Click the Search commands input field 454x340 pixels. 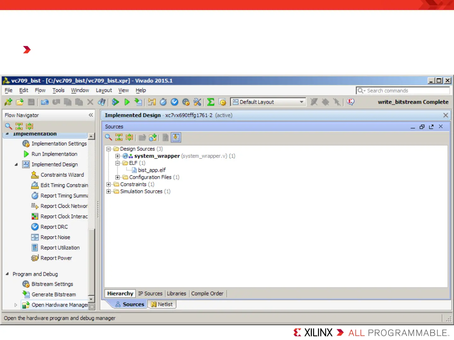403,91
